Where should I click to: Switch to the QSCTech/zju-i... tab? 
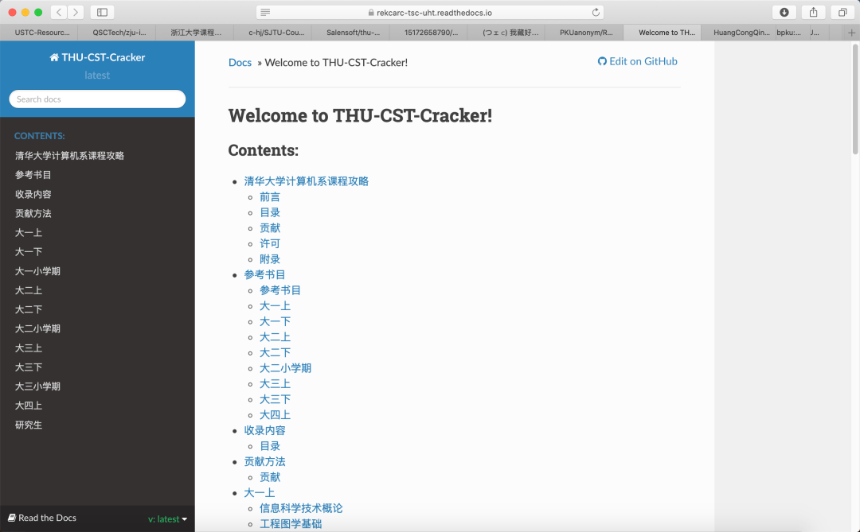pyautogui.click(x=119, y=33)
